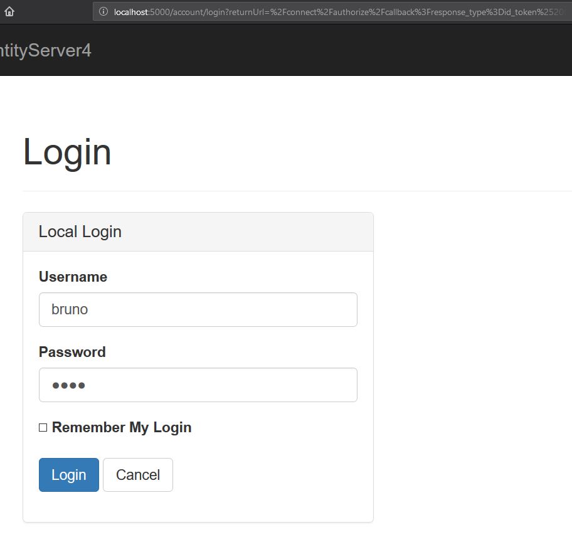572x537 pixels.
Task: Click the Cancel button
Action: coord(137,475)
